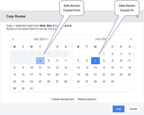Choose June 25 date cell
The height and width of the screenshot is (115, 144).
point(130,75)
